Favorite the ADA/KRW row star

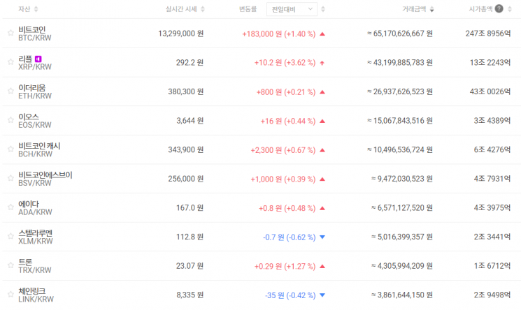point(10,207)
